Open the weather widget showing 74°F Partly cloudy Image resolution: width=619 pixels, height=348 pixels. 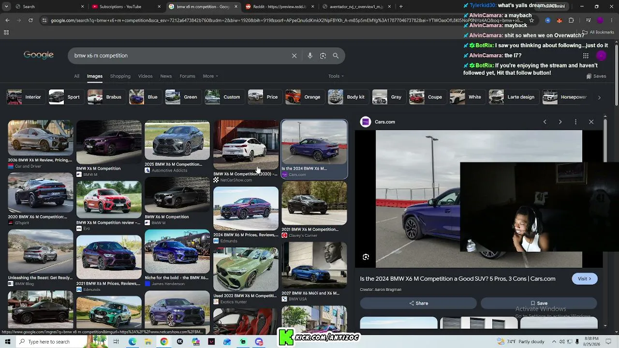pyautogui.click(x=520, y=342)
